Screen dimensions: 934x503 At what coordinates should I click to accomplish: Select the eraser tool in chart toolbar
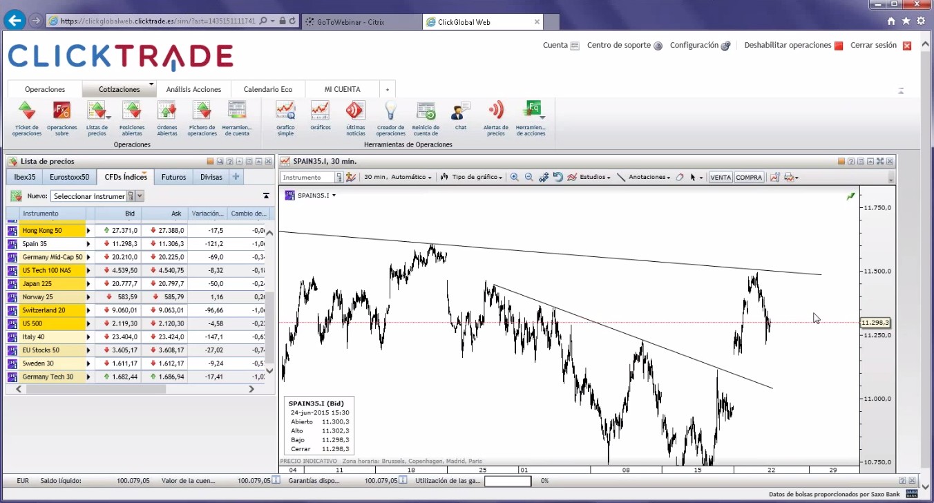[680, 178]
